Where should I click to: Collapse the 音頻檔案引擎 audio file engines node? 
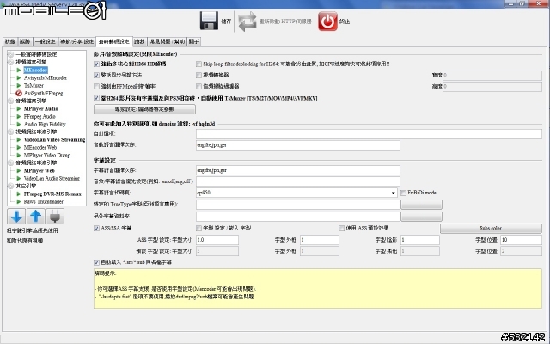[11, 101]
